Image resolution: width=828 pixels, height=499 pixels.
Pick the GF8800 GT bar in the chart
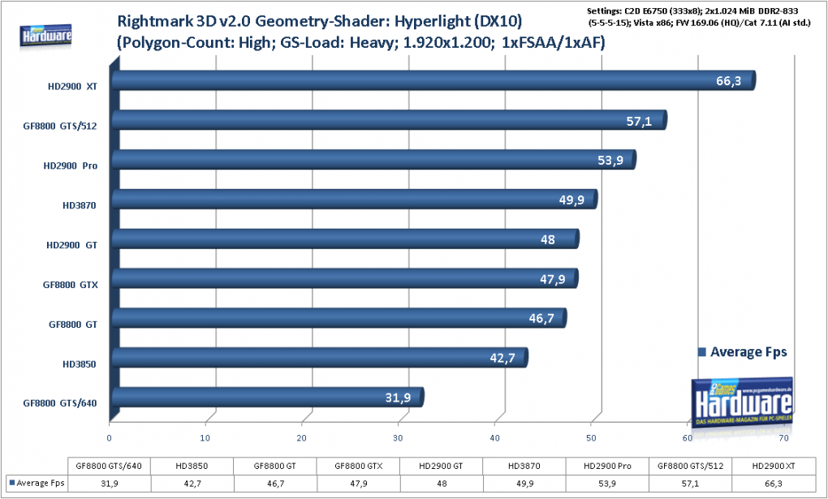(339, 318)
